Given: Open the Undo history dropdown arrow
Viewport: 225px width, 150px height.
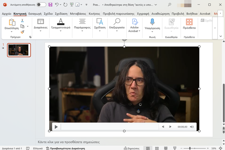Looking at the screenshot, I should pos(60,4).
